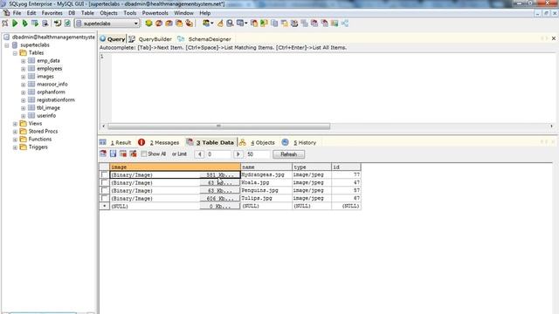
Task: Click the floppy disk save icon above the grid
Action: (113, 154)
